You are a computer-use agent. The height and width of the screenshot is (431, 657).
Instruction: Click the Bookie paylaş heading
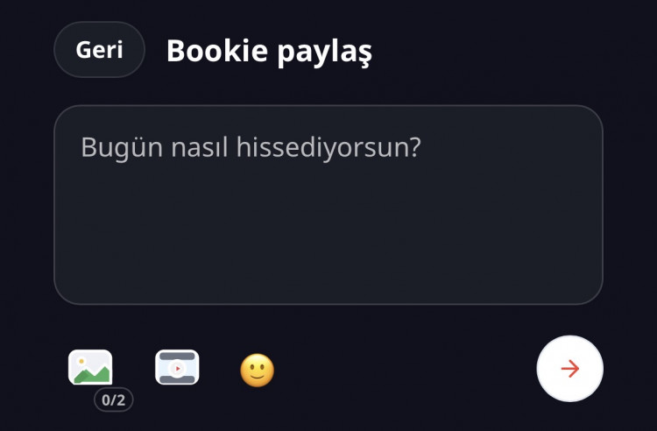coord(270,51)
